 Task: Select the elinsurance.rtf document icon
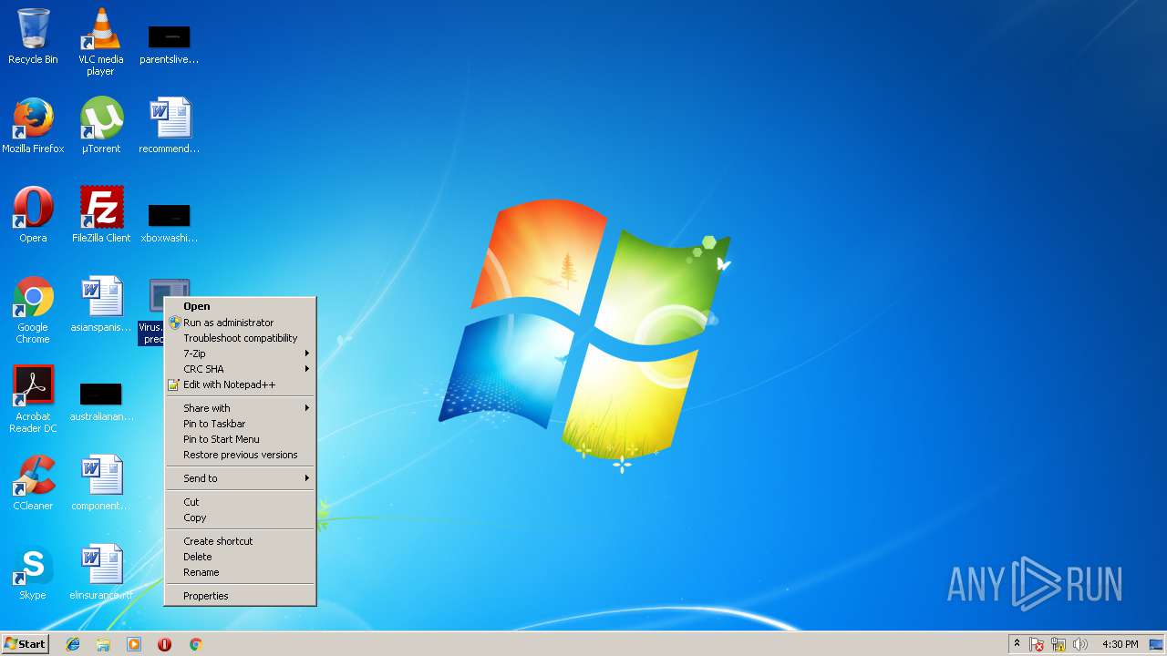100,572
